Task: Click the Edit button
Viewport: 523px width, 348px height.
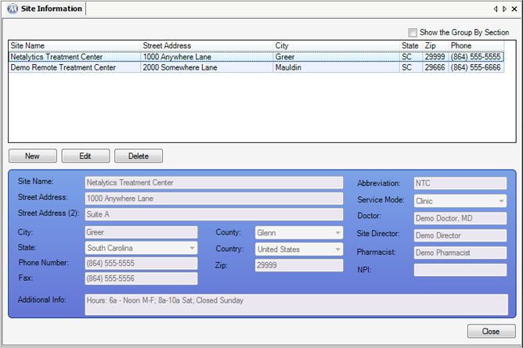Action: 85,156
